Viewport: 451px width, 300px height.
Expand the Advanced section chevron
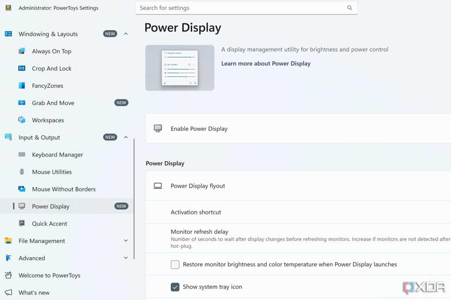pos(126,258)
